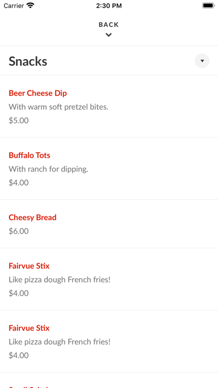Tap the 2:30 PM clock
This screenshot has width=218, height=388.
click(x=109, y=6)
